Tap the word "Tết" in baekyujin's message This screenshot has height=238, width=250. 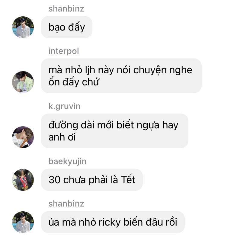[x=128, y=180]
